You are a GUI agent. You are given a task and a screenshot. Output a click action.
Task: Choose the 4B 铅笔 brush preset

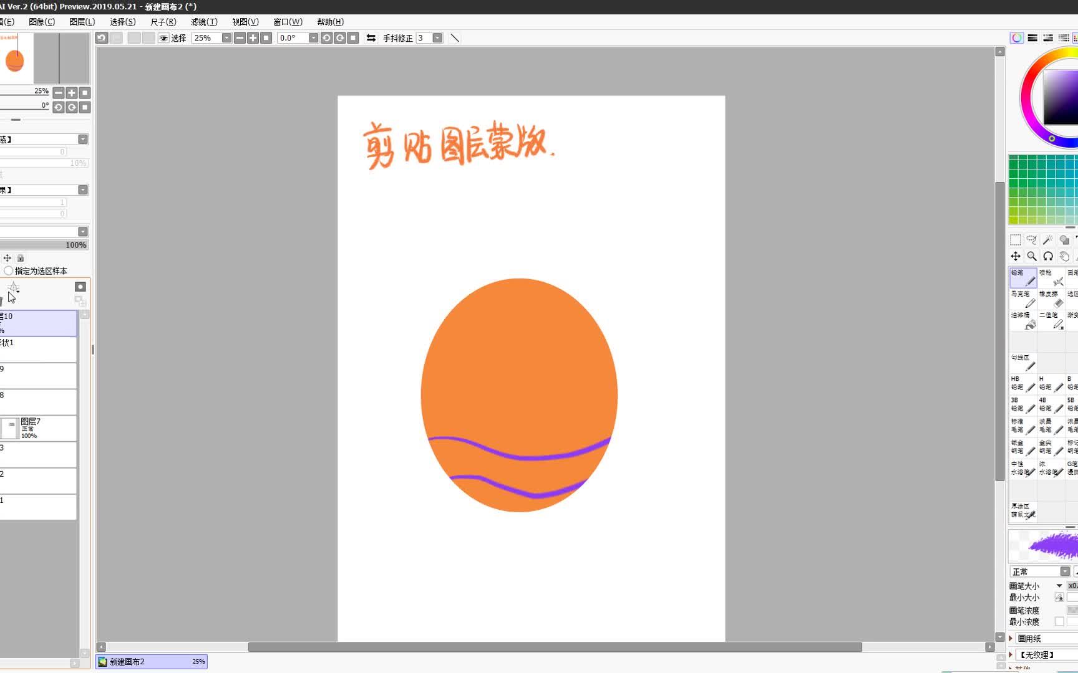tap(1051, 405)
